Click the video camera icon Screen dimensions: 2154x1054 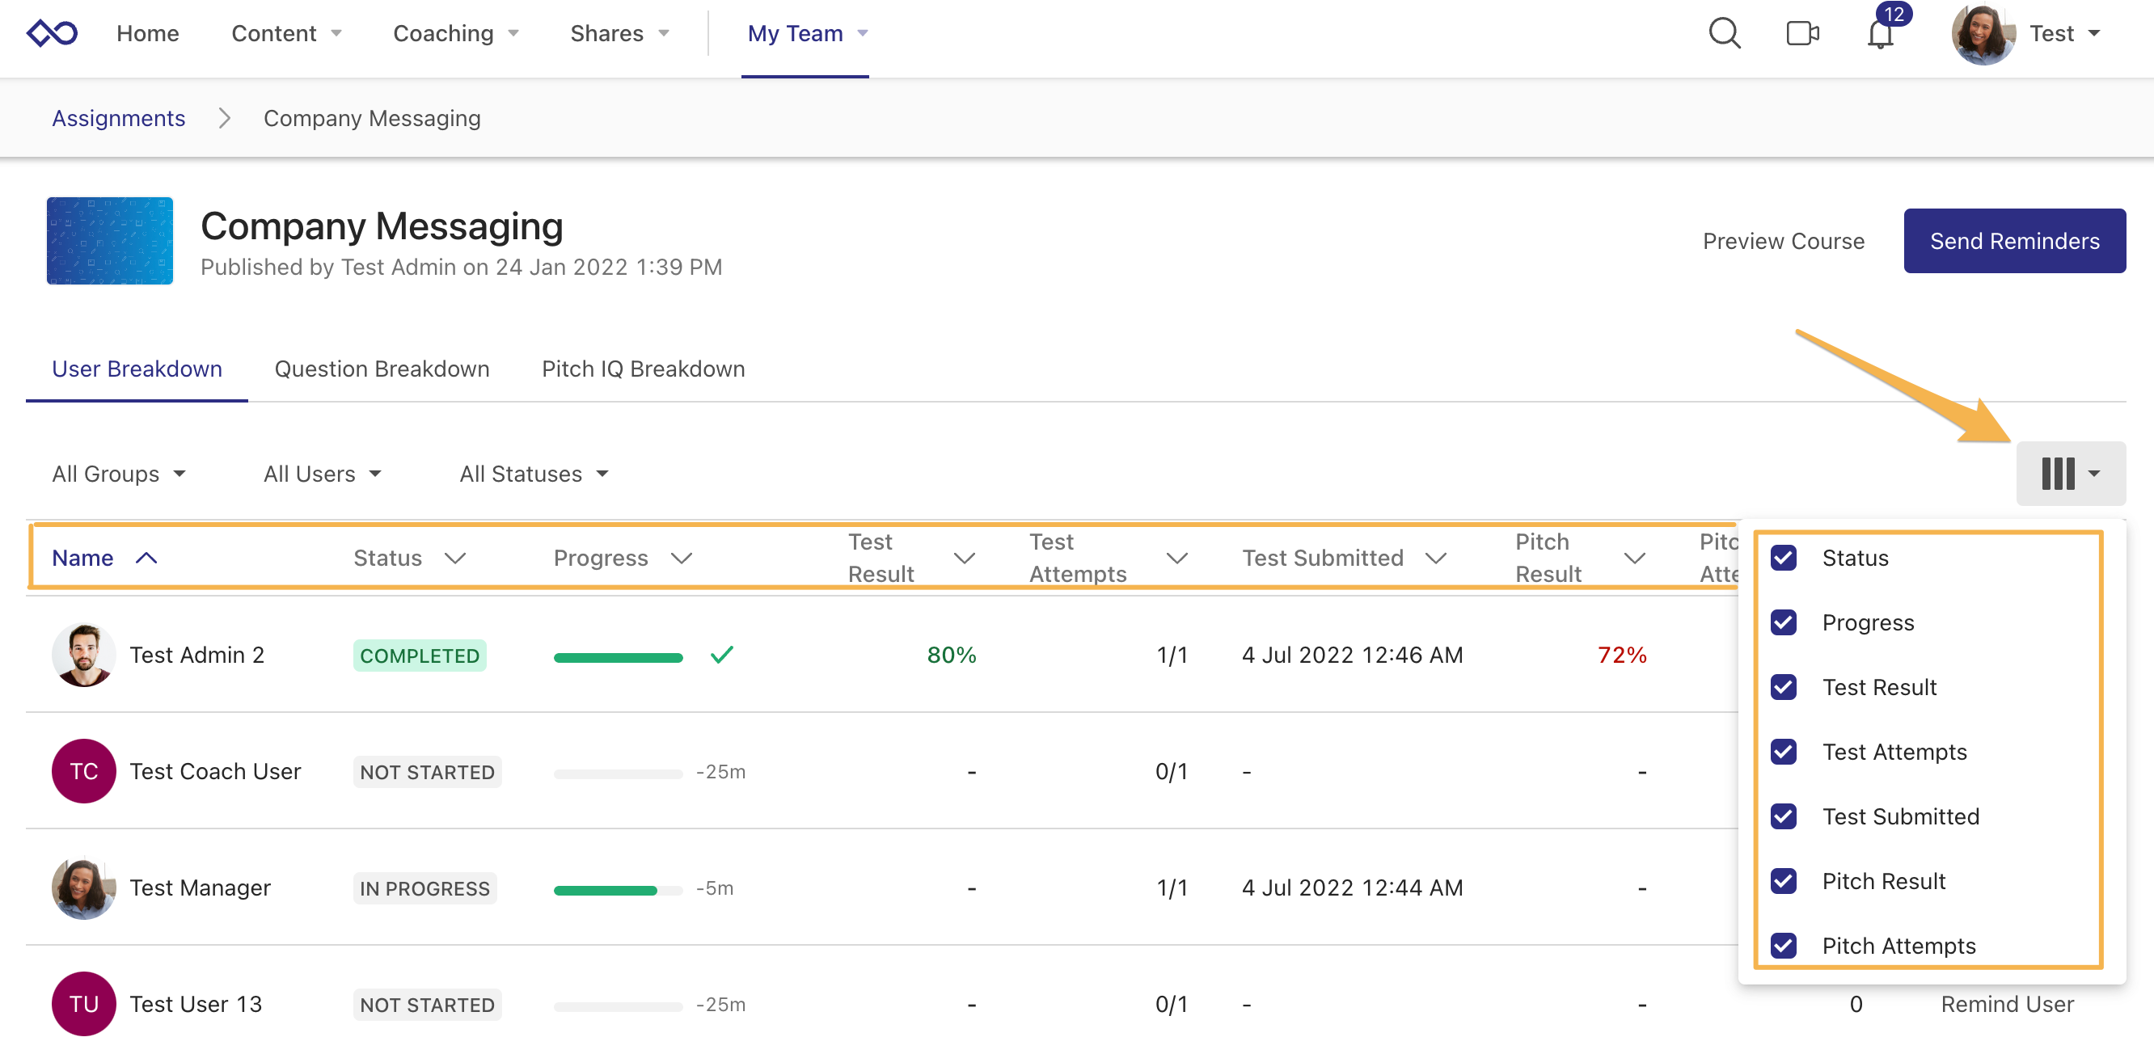tap(1801, 33)
